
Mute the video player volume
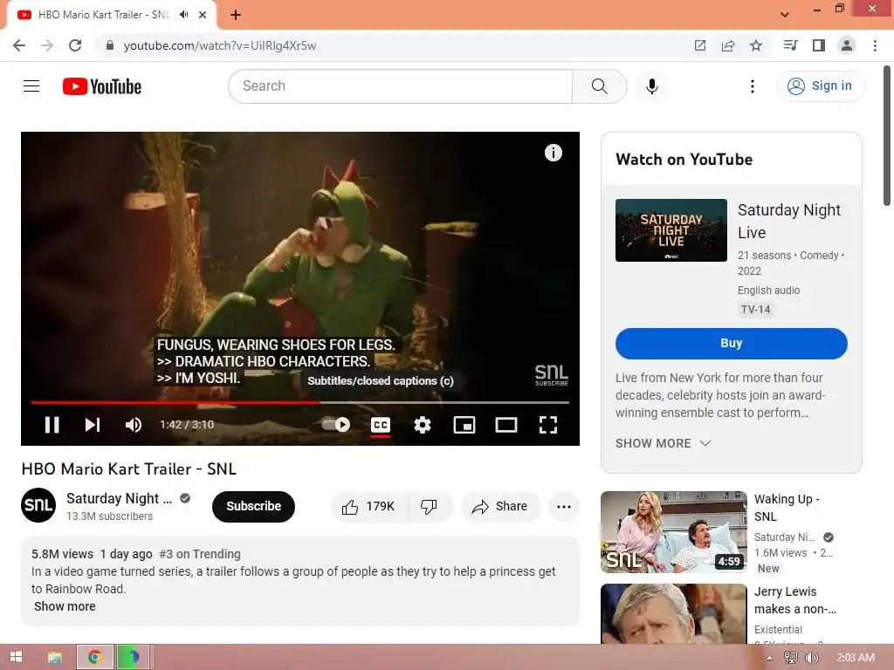pos(134,425)
